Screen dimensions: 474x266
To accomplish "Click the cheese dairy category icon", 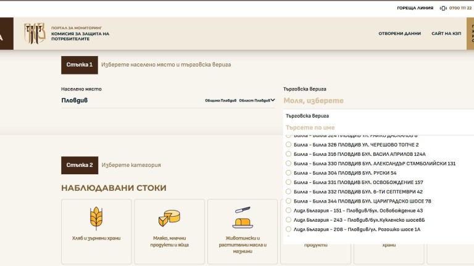I will click(x=169, y=218).
